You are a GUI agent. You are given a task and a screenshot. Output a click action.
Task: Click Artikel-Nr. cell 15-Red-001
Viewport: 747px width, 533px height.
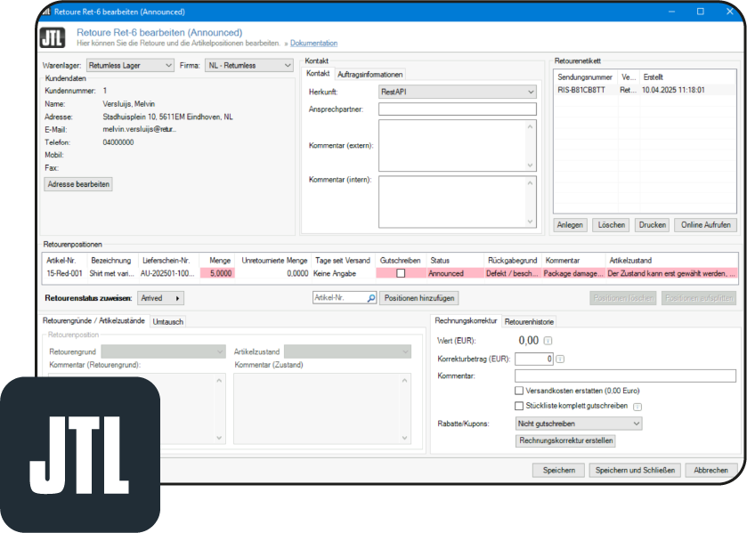64,273
